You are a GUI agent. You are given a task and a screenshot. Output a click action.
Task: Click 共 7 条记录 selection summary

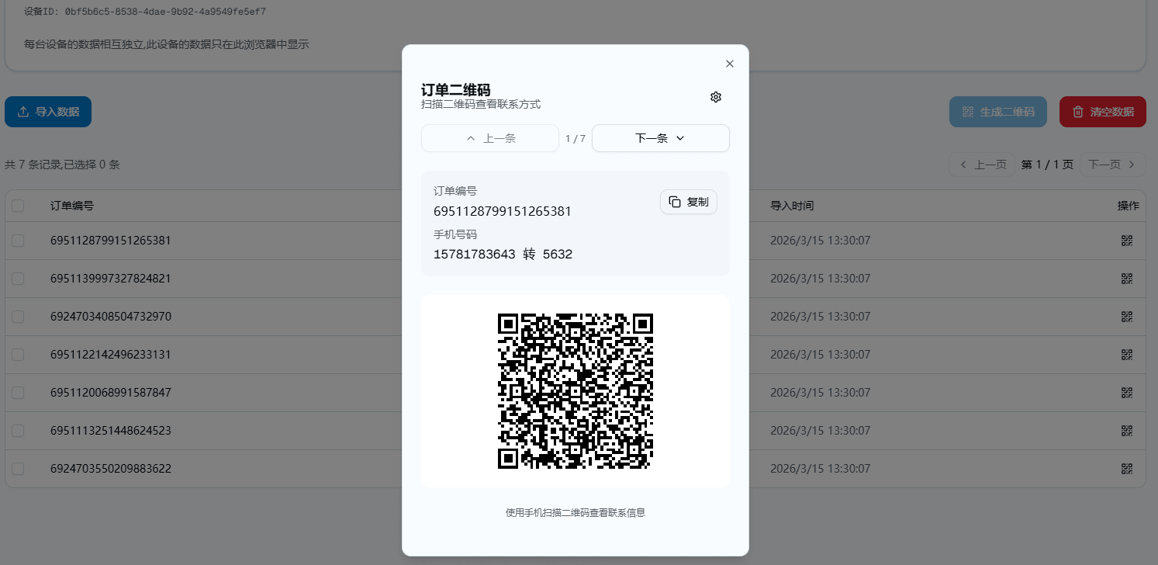click(62, 165)
